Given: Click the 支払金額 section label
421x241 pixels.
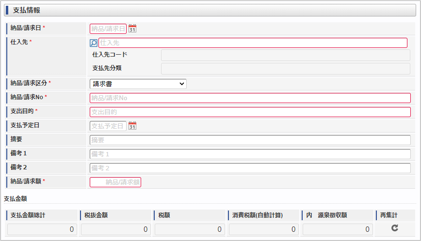Looking at the screenshot, I should click(x=16, y=199).
